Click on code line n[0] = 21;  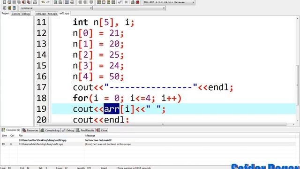pos(98,33)
